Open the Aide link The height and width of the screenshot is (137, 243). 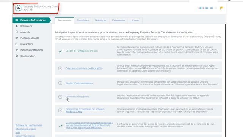pyautogui.click(x=17, y=132)
